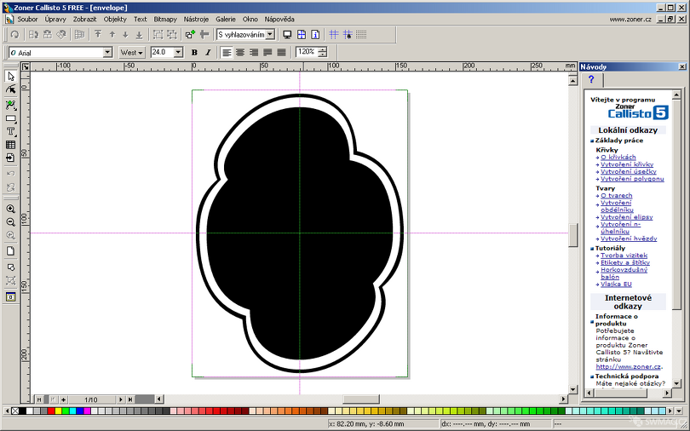Click the blue cross window icon
Image resolution: width=690 pixels, height=431 pixels.
(x=302, y=35)
